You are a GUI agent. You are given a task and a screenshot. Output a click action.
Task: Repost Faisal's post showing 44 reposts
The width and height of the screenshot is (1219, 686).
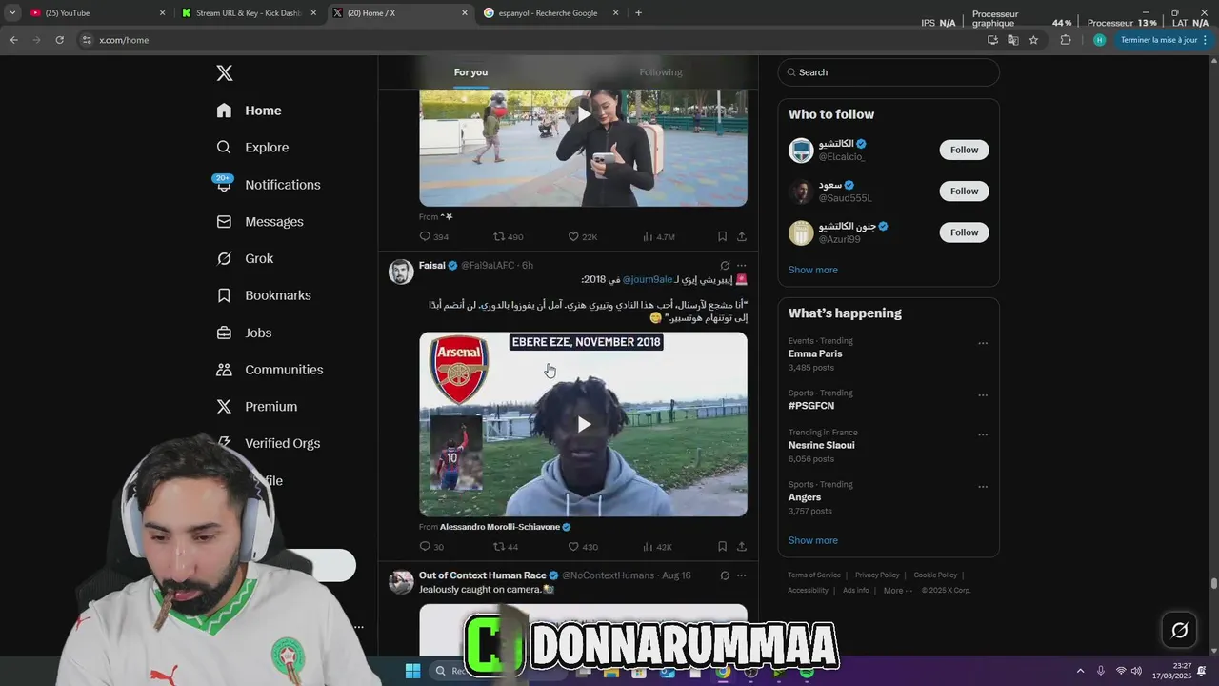(x=506, y=547)
